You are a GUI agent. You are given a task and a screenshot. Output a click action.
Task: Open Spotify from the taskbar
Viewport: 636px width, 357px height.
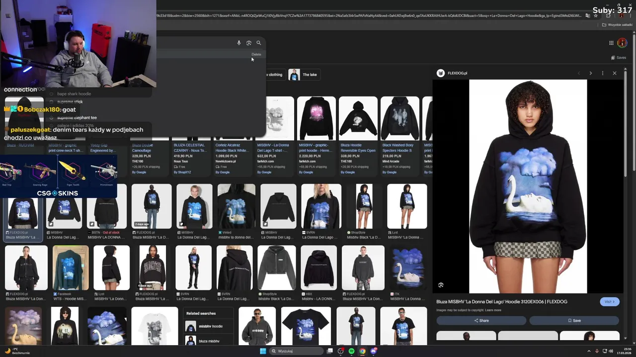tap(351, 351)
